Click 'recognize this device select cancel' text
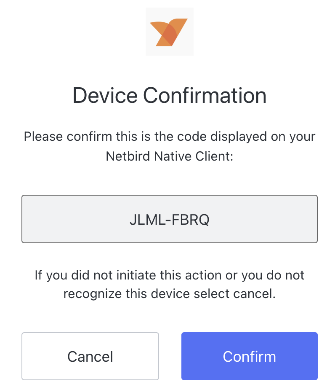335x387 pixels. tap(169, 294)
